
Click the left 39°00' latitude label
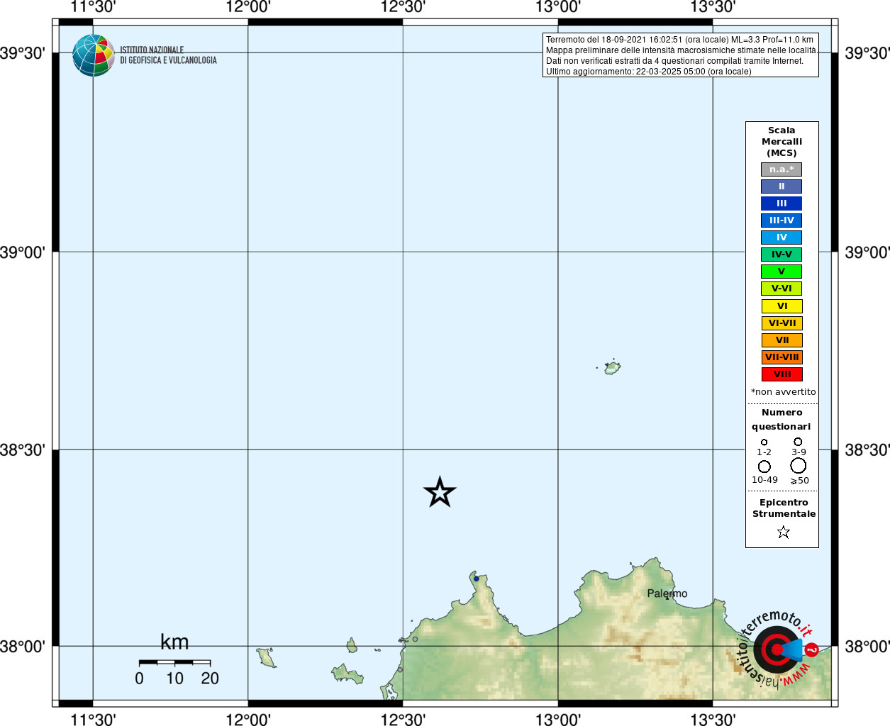coord(22,252)
